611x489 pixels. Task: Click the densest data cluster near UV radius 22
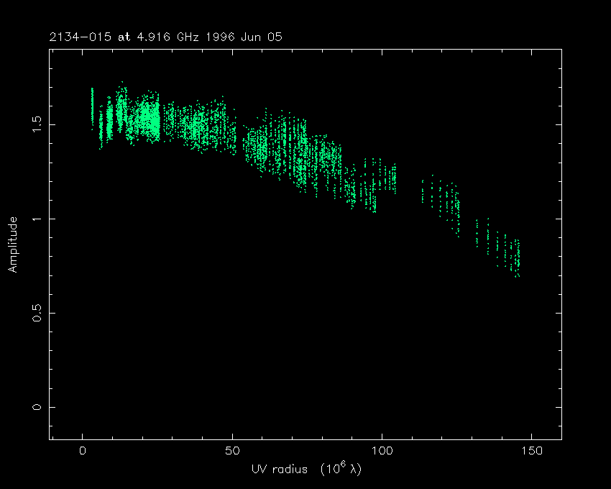click(149, 116)
